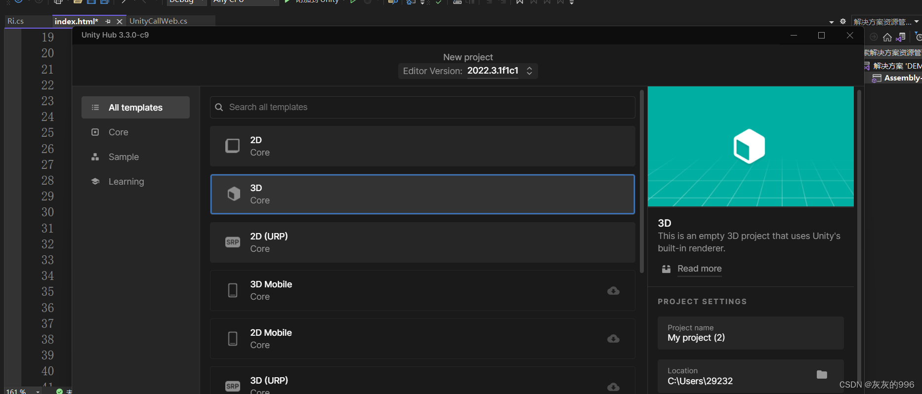Screen dimensions: 922x394
Task: Click the green status check icon in Visual Studio
Action: click(59, 391)
